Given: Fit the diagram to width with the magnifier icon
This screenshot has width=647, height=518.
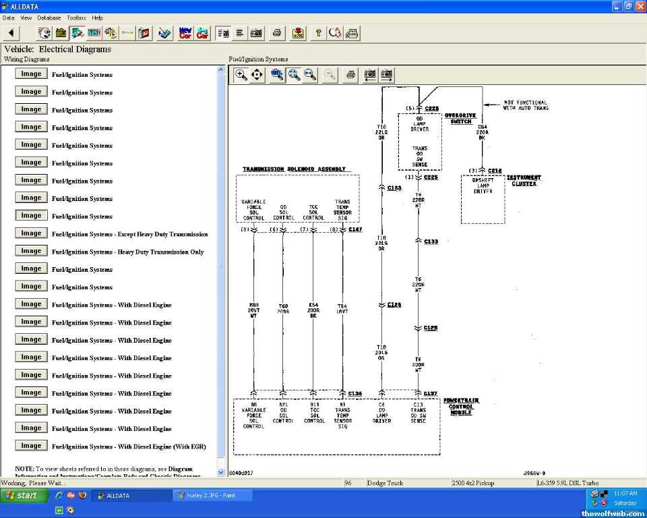Looking at the screenshot, I should tap(310, 75).
